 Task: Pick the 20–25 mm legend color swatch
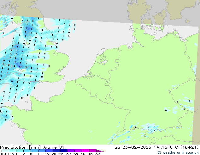[x=56, y=151]
